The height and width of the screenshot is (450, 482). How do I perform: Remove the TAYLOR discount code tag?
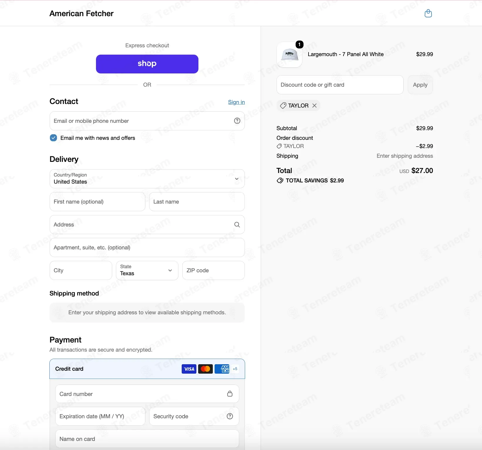(314, 105)
